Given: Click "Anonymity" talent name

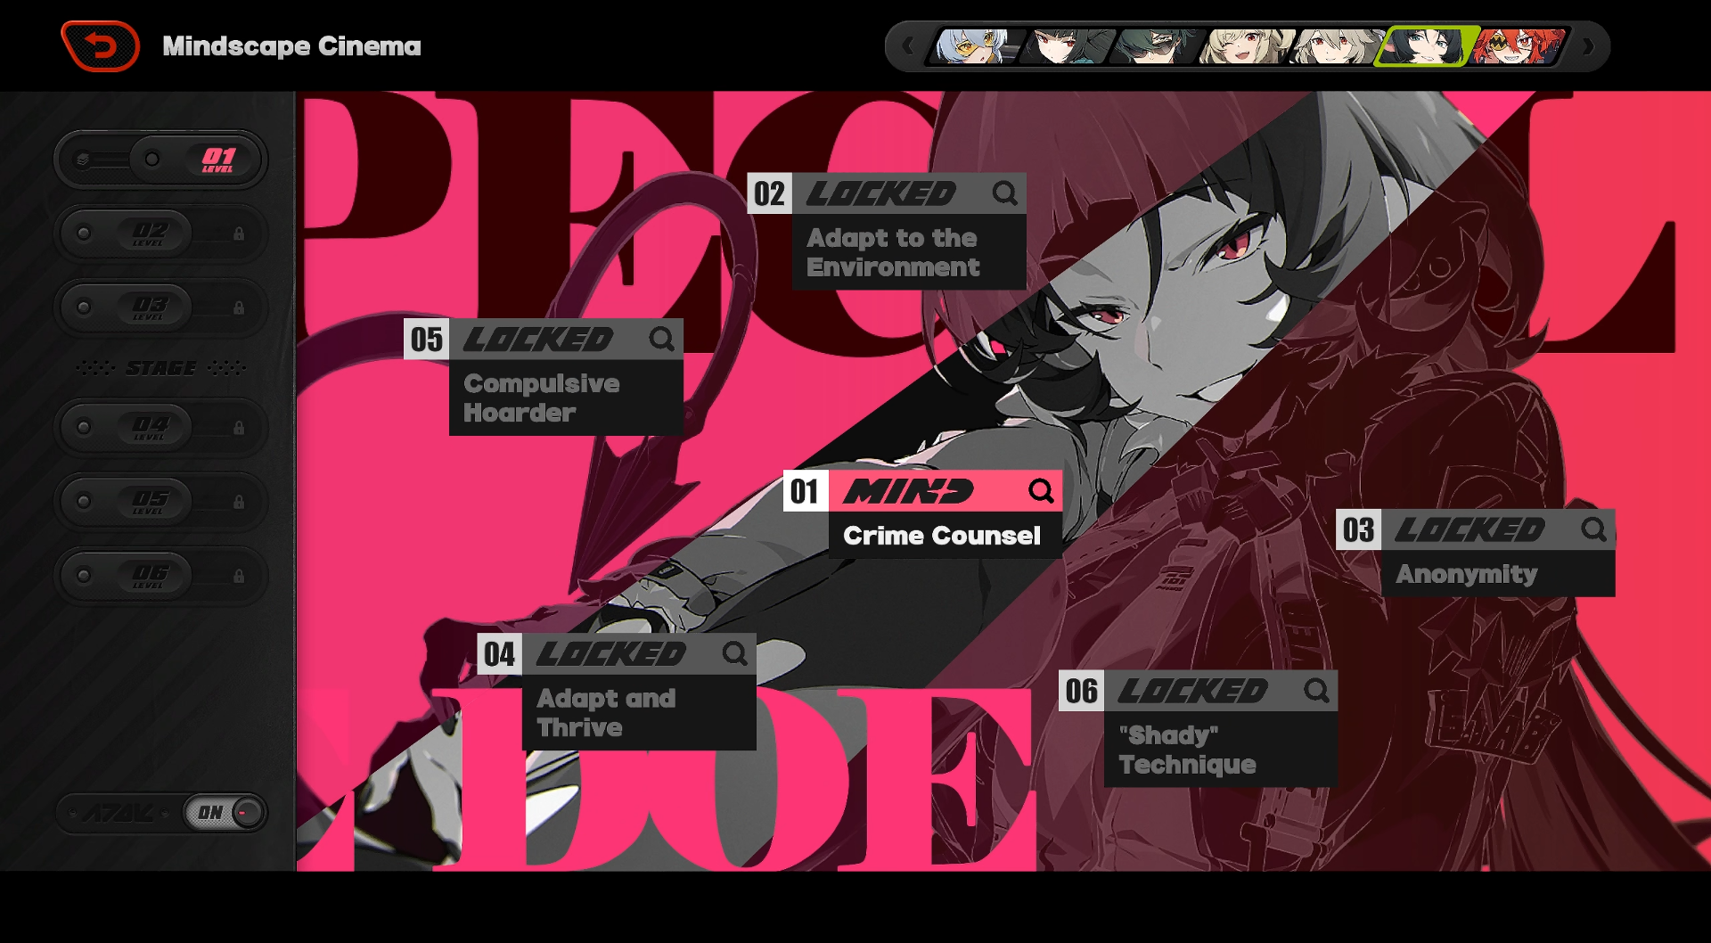Looking at the screenshot, I should pos(1467,574).
